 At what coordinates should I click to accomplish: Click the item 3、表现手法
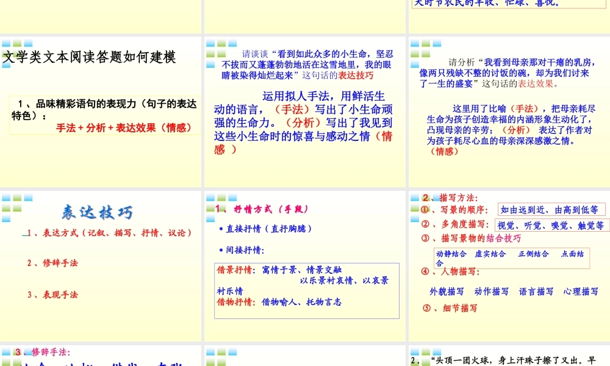click(x=52, y=295)
